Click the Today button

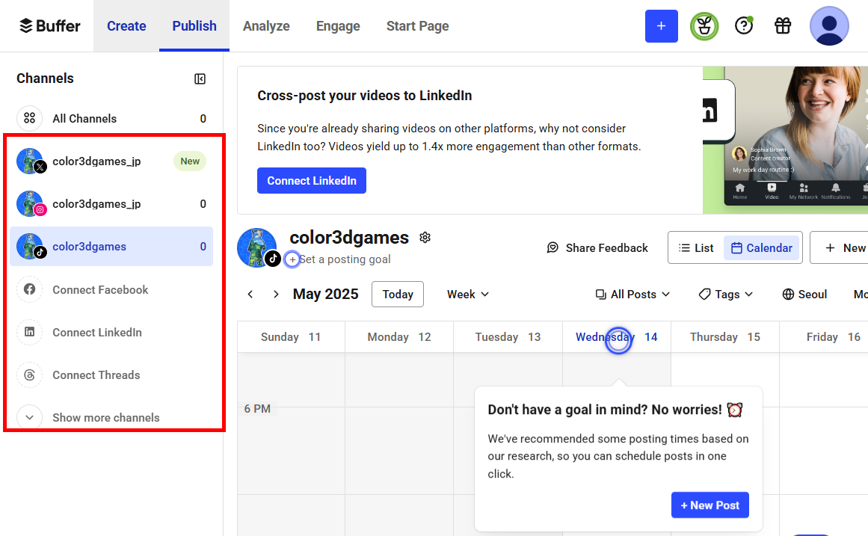398,294
